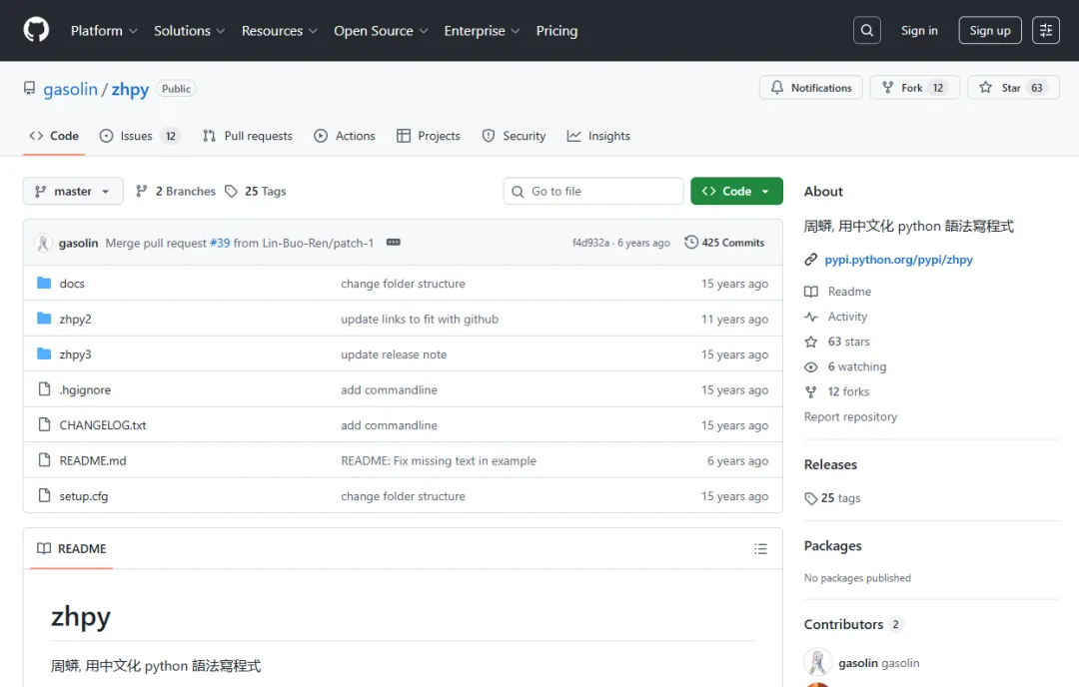
Task: Switch to the Security tab
Action: [x=515, y=136]
